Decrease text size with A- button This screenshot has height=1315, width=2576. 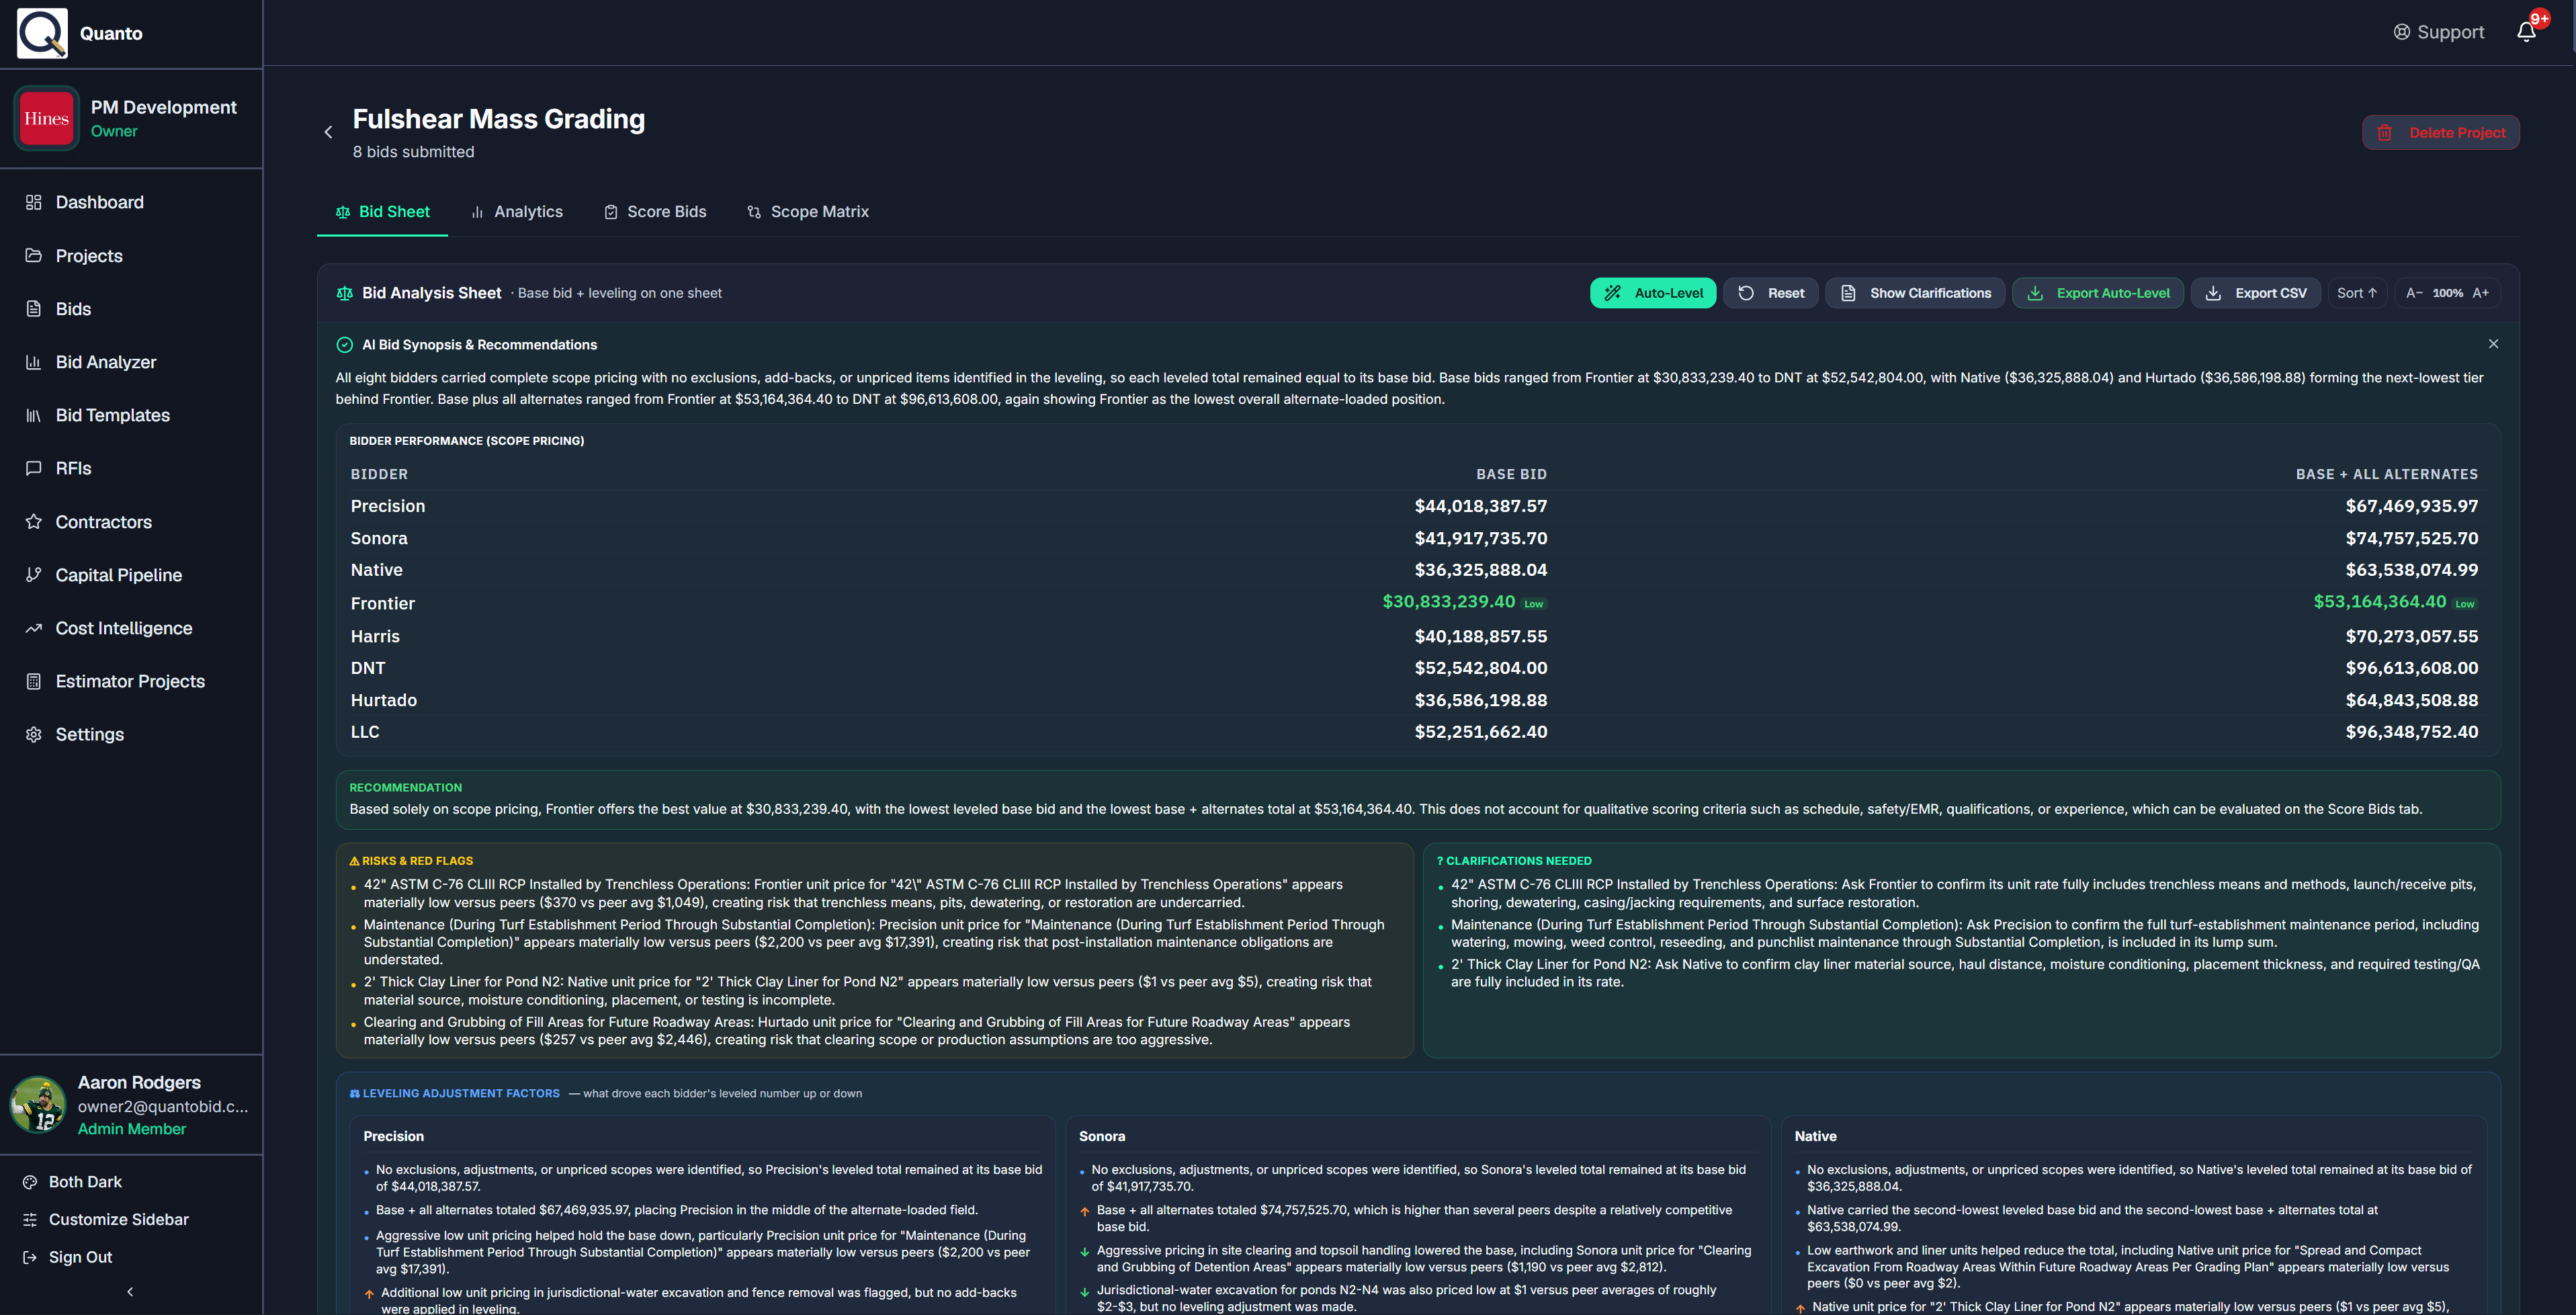tap(2414, 293)
